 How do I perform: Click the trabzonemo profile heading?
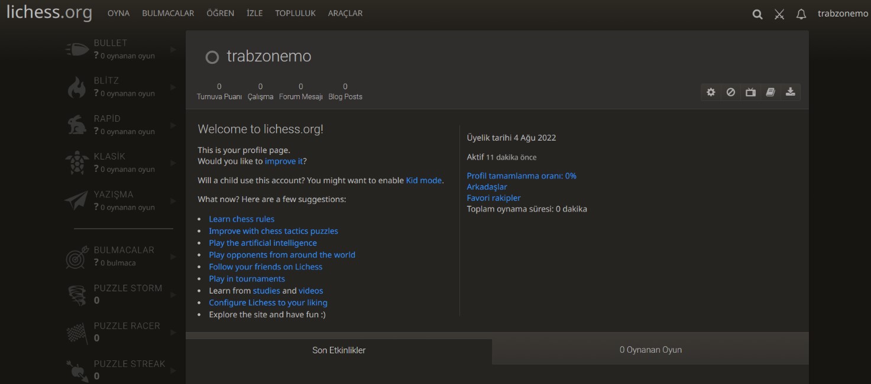(x=269, y=57)
